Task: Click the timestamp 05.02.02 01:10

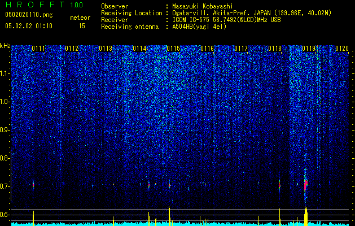Action: 29,26
